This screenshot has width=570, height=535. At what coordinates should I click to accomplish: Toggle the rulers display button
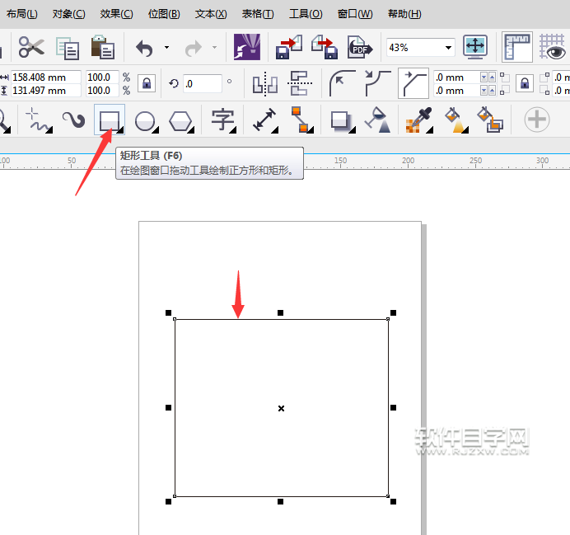517,47
